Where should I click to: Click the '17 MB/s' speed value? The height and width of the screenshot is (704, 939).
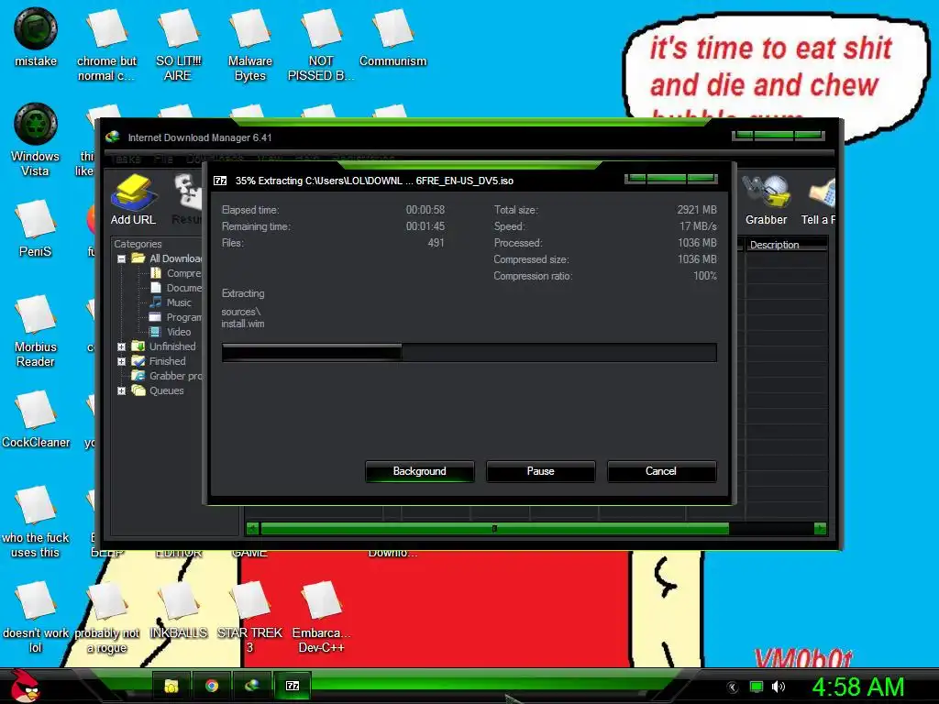coord(698,226)
